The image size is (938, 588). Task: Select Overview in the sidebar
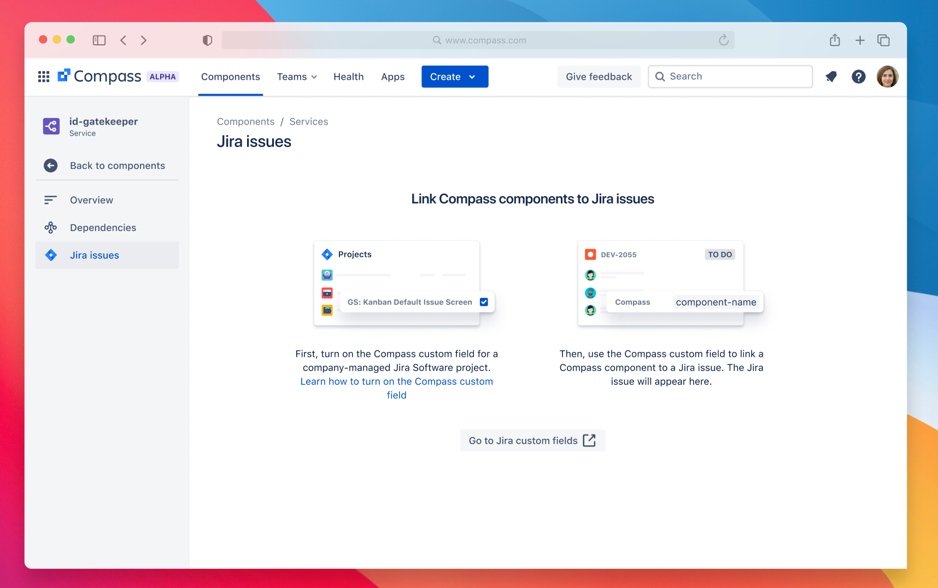pos(107,200)
